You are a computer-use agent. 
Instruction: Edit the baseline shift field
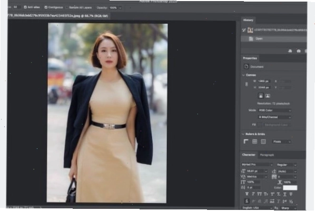[x=253, y=187]
